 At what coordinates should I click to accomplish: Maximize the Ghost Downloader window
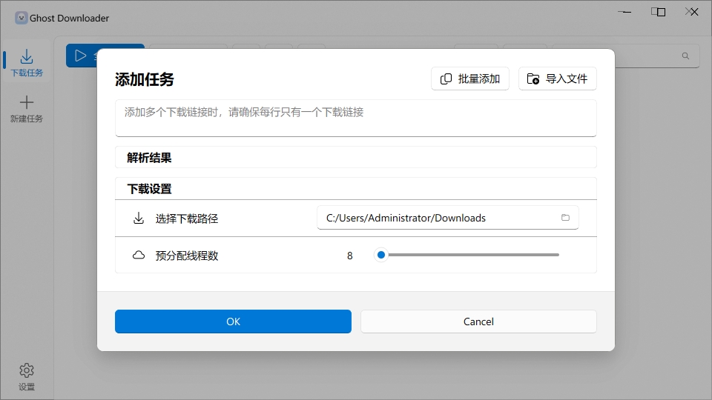(658, 12)
